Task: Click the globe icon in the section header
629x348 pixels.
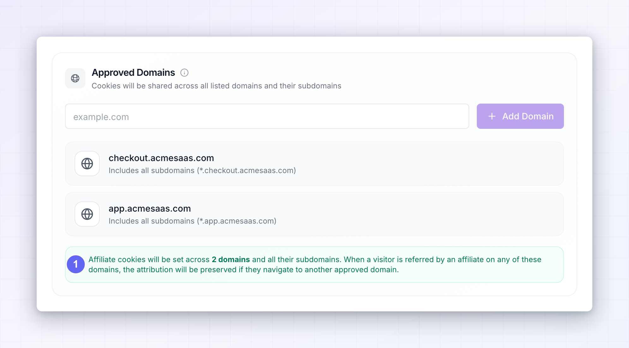Action: [75, 78]
